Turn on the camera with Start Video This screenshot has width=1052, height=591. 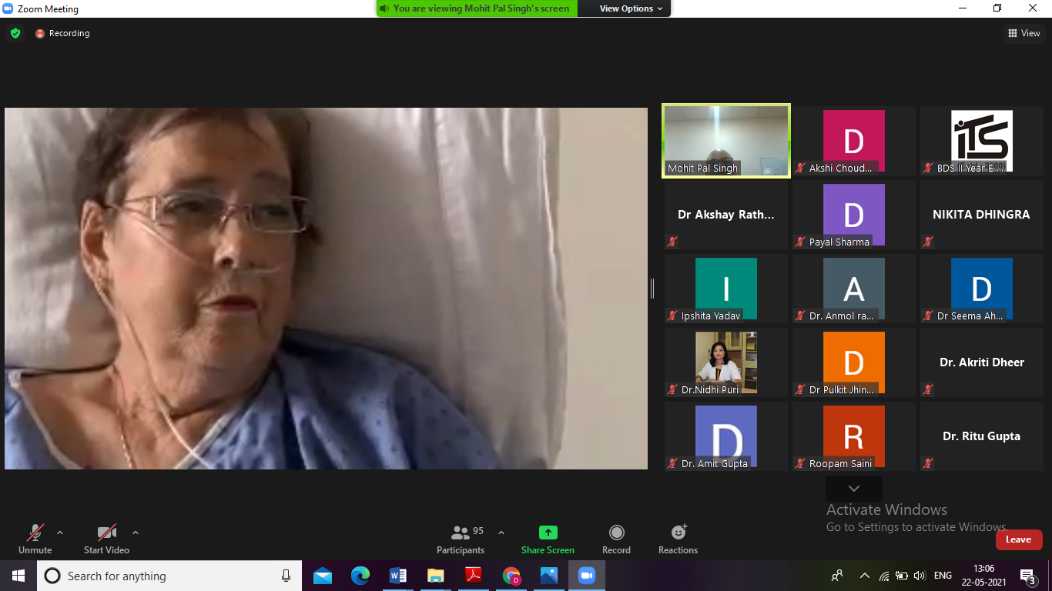coord(106,533)
